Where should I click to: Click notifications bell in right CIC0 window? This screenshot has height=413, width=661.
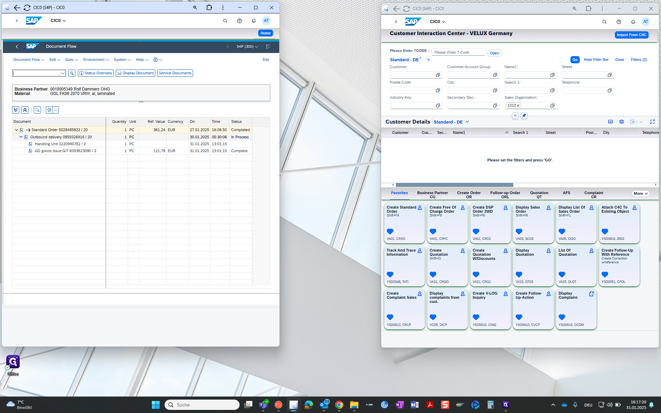(x=633, y=22)
